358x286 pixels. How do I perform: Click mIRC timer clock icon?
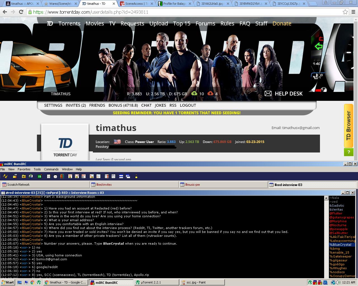pyautogui.click(x=55, y=176)
